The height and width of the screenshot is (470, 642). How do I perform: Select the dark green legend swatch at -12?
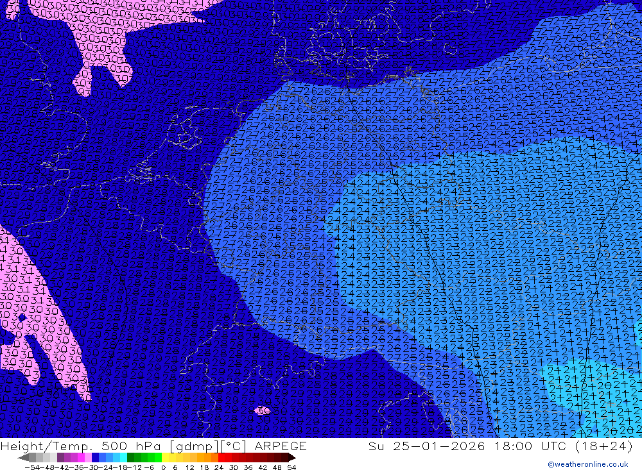tap(130, 457)
